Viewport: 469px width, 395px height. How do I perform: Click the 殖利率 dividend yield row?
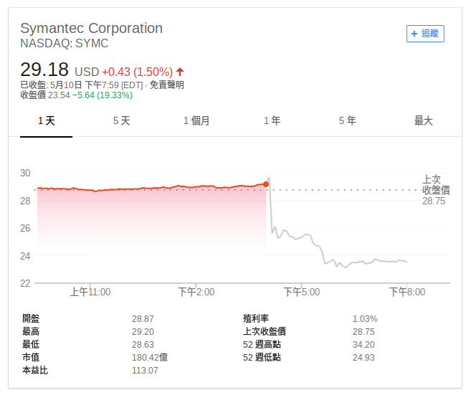255,318
